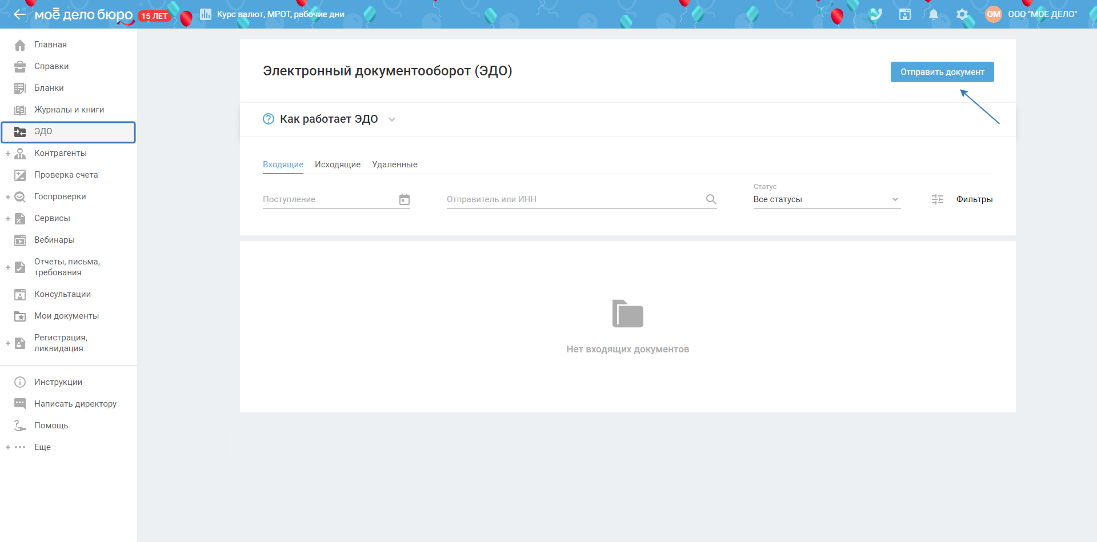Expand the Как работает ЭДО chevron
The width and height of the screenshot is (1097, 542).
tap(392, 119)
